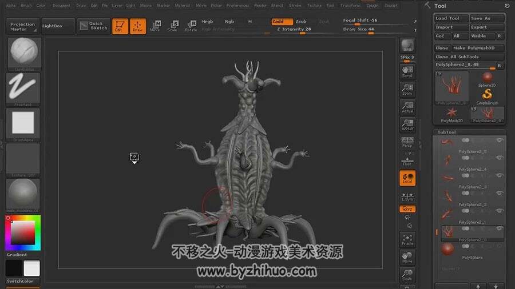Click the Zoom canvas icon
Image resolution: width=515 pixels, height=289 pixels.
pos(407,89)
